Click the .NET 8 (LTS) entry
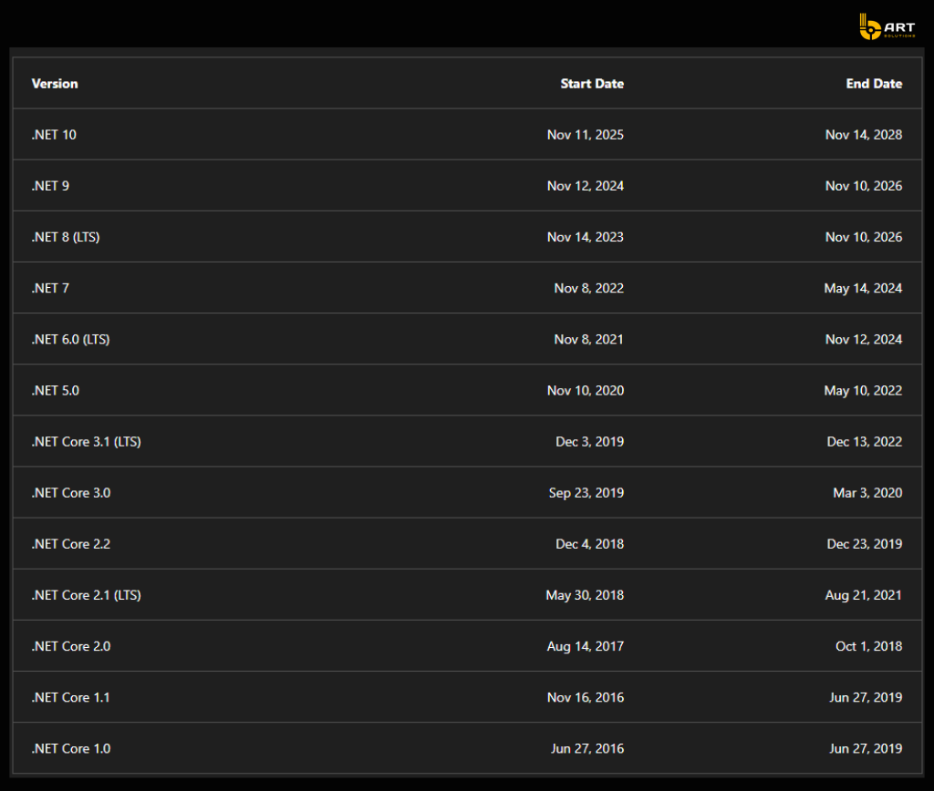 tap(66, 237)
